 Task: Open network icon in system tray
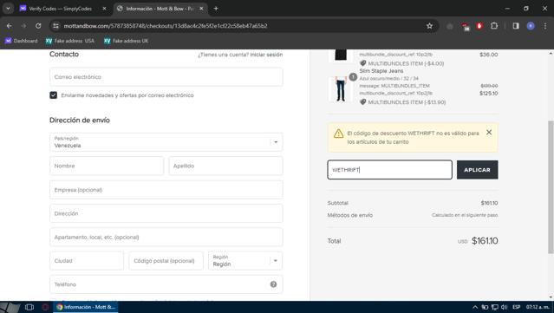(495, 307)
